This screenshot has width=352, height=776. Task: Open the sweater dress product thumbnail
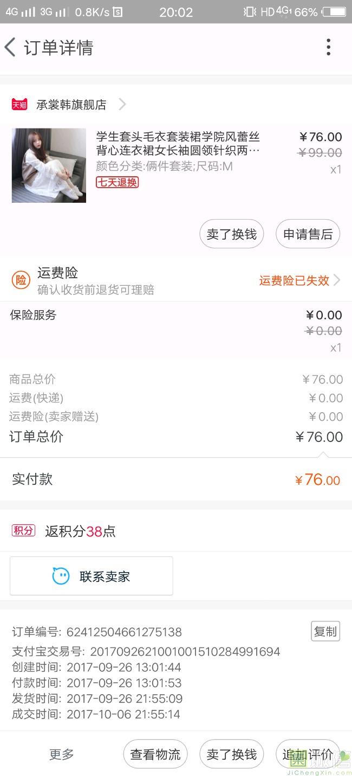point(49,165)
